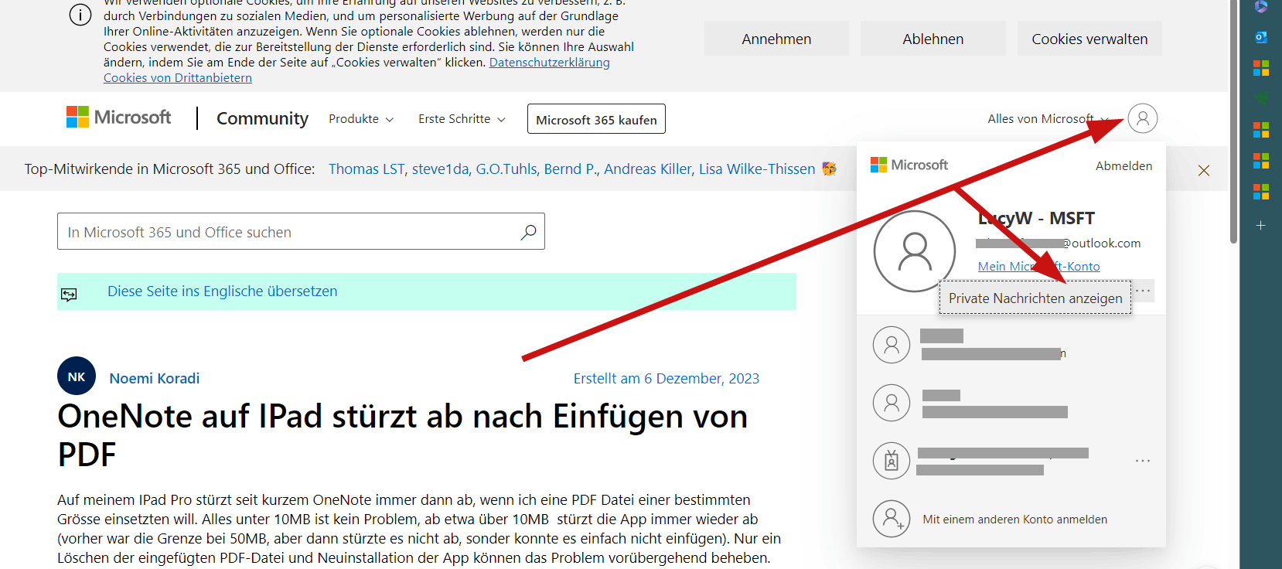The image size is (1282, 569).
Task: Click the Cookies verwalten button
Action: click(x=1089, y=39)
